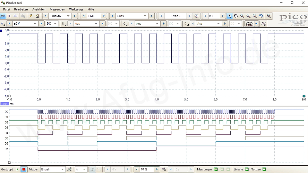Open the 1 ms/div timebase dropdown

(x=68, y=16)
